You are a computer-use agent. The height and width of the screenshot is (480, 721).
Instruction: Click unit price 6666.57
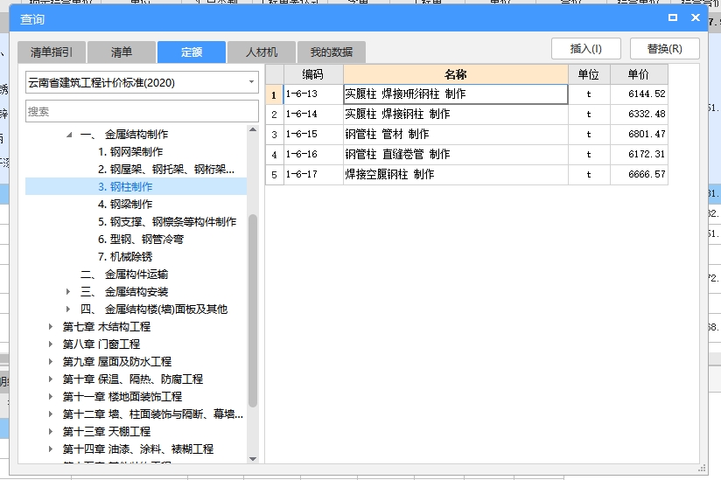(639, 175)
